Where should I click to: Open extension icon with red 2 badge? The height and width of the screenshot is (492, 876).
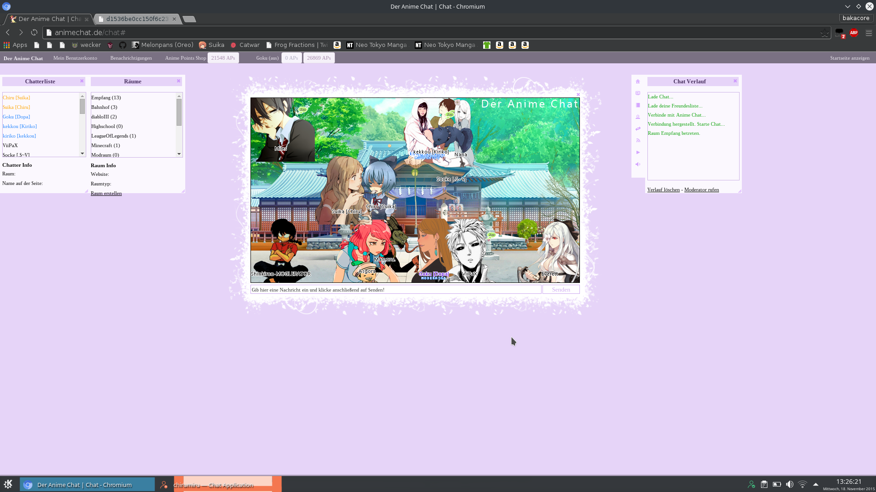pos(839,33)
